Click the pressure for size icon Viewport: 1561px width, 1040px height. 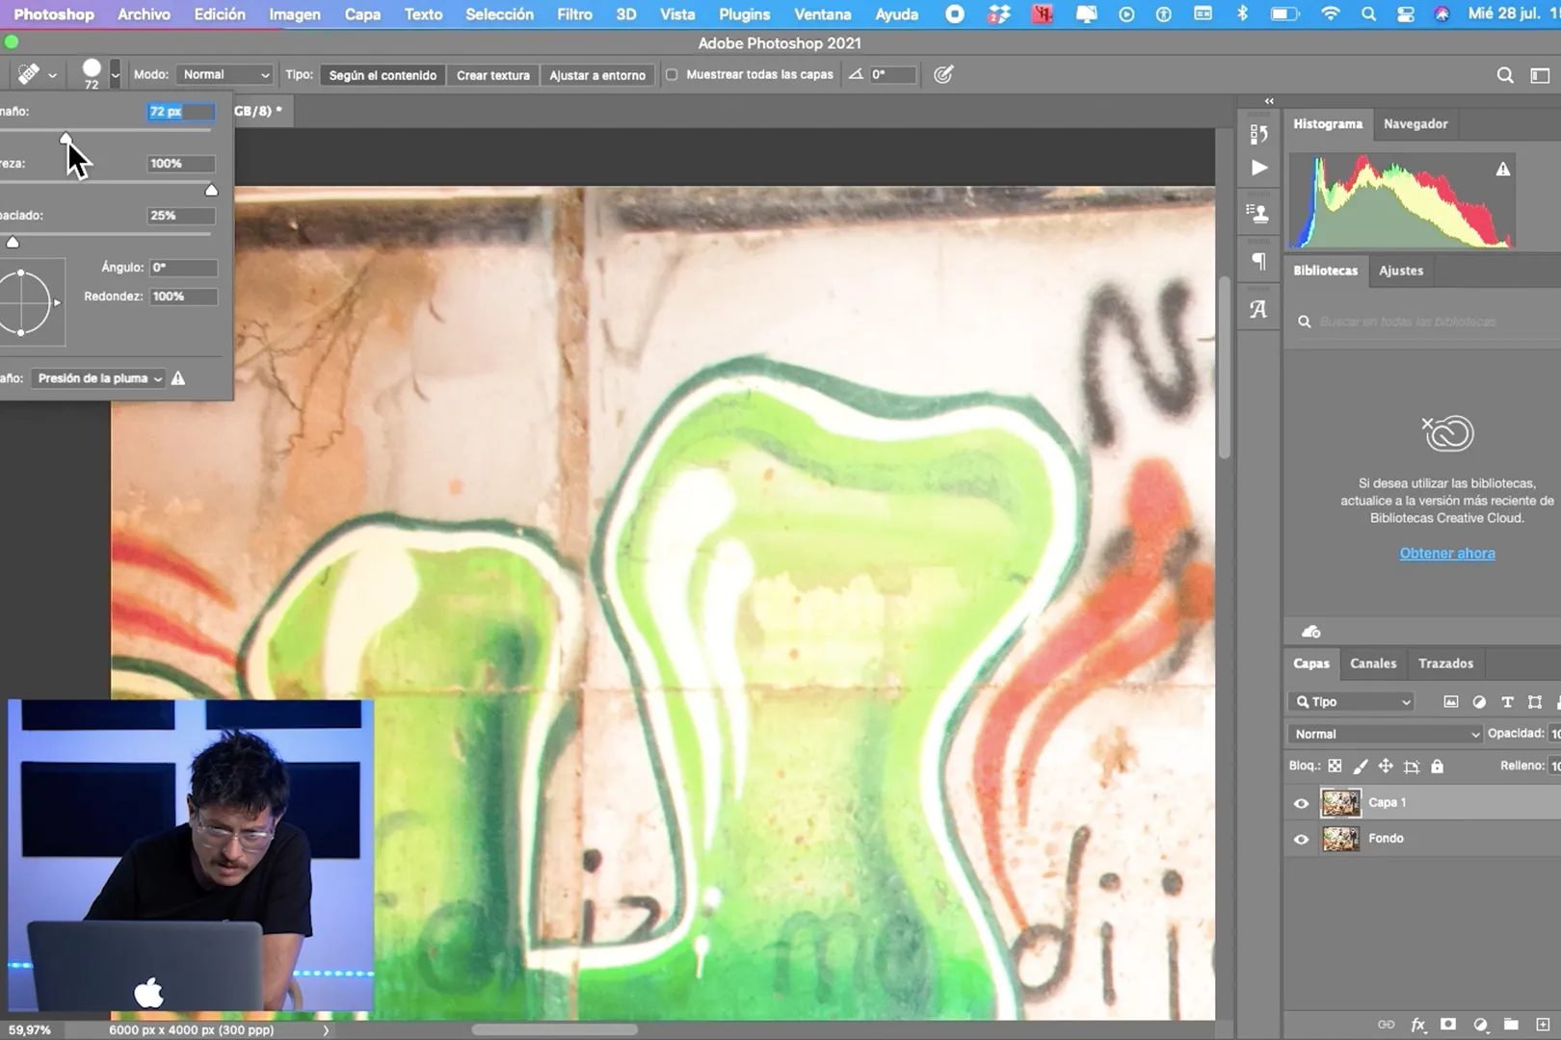(943, 74)
